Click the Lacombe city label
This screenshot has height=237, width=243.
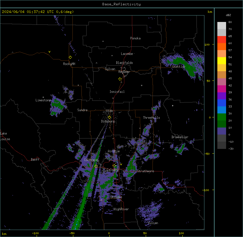pyautogui.click(x=127, y=54)
